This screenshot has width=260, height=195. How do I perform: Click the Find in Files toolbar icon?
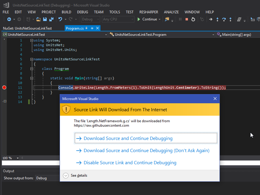pyautogui.click(x=167, y=19)
